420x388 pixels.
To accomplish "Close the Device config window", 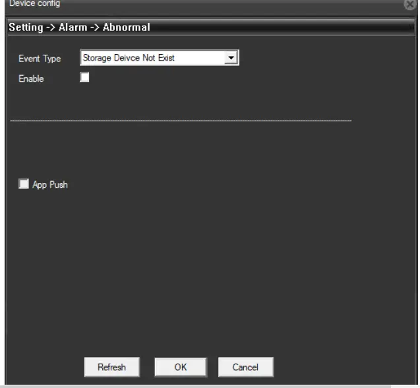I will [x=410, y=4].
